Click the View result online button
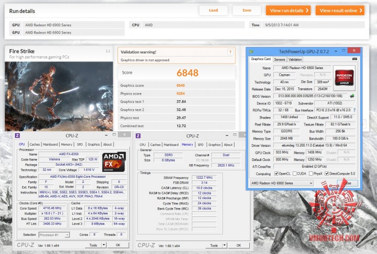 [340, 10]
